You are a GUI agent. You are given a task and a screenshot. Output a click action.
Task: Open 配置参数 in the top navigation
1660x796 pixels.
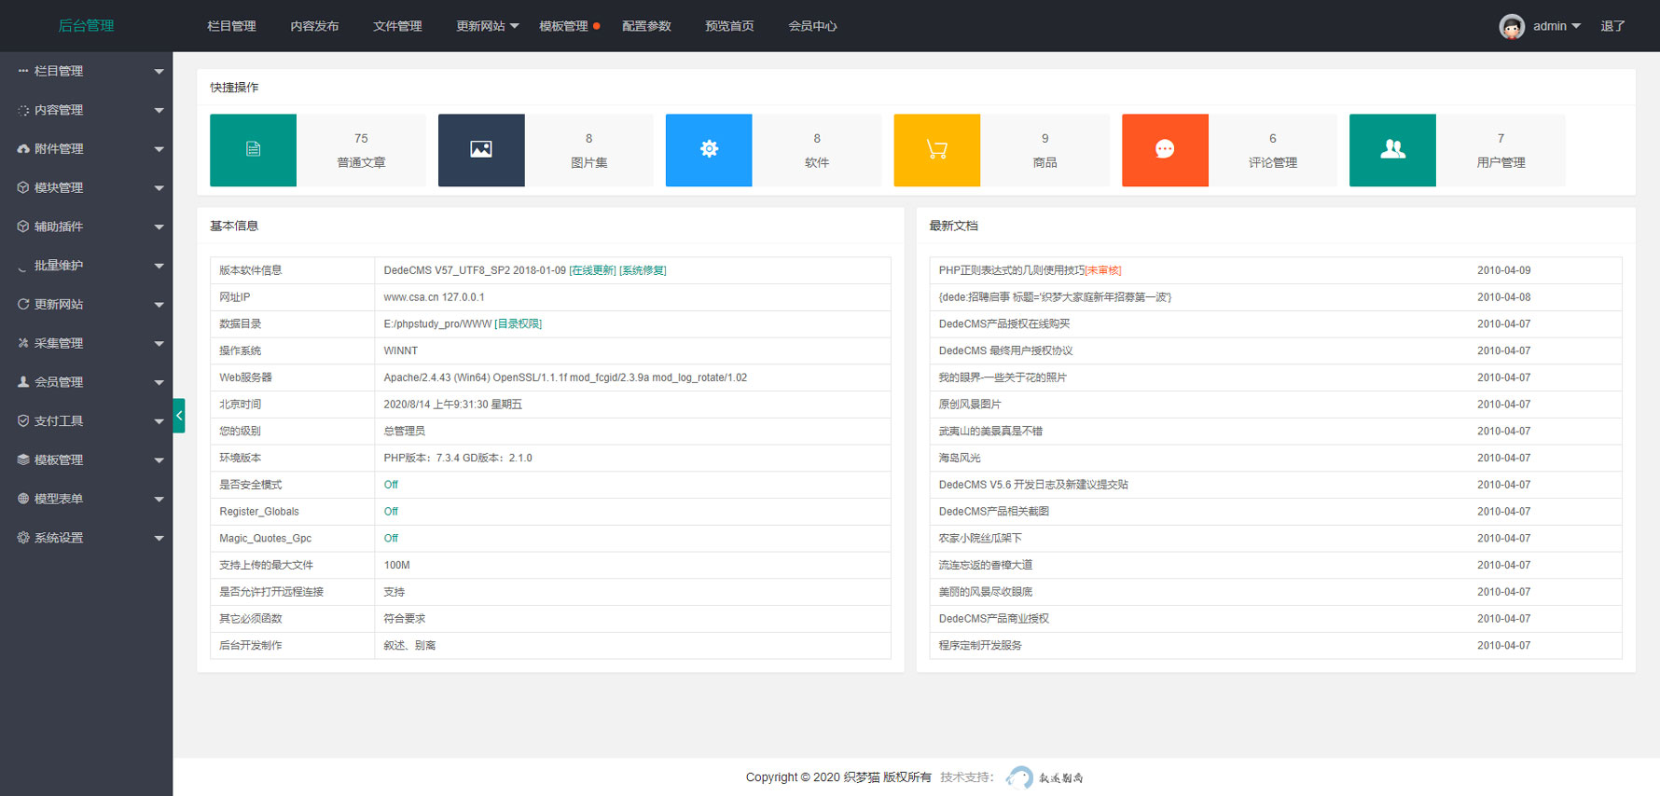646,26
